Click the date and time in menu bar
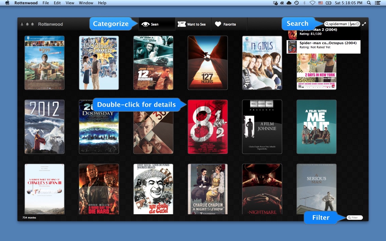This screenshot has width=386, height=241. tap(348, 3)
